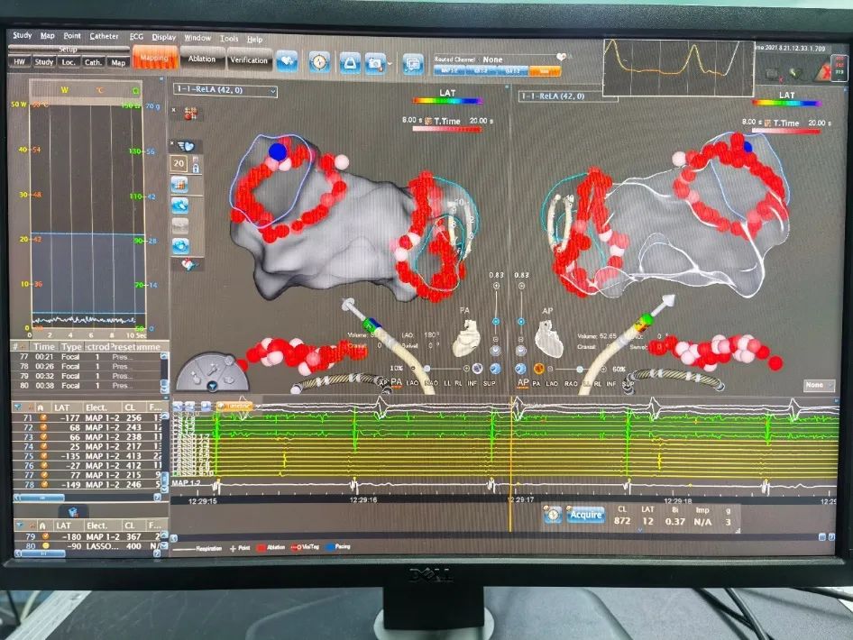Click the Study setup button

coord(44,62)
